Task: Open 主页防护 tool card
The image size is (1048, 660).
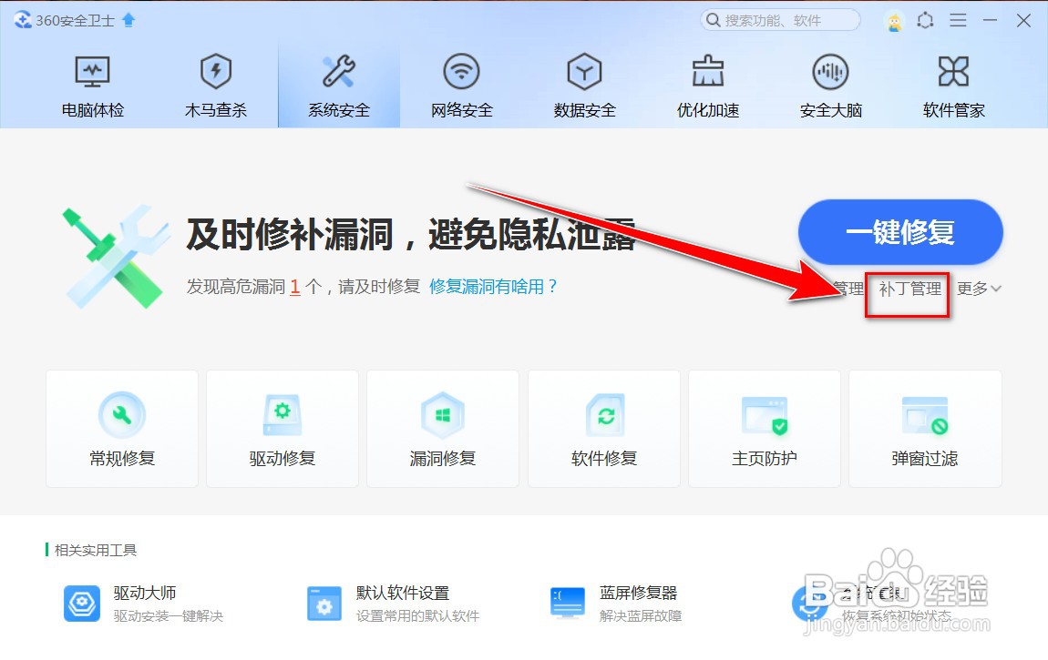Action: pyautogui.click(x=764, y=429)
